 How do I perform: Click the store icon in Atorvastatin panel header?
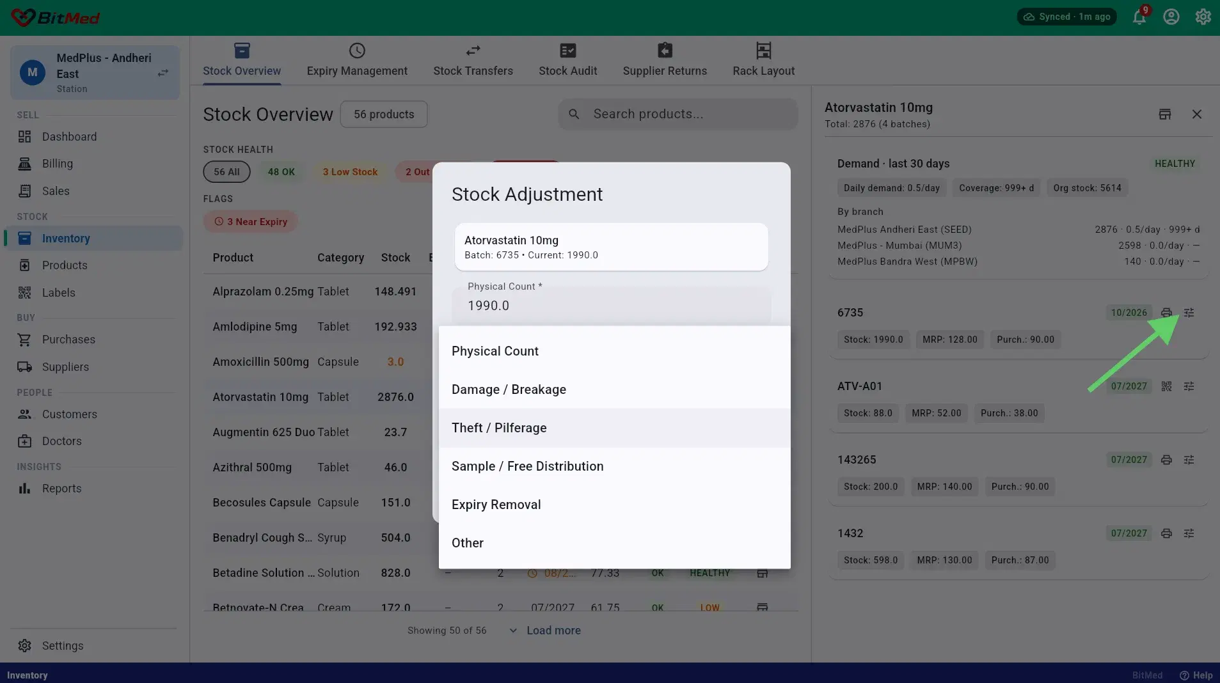click(1165, 114)
